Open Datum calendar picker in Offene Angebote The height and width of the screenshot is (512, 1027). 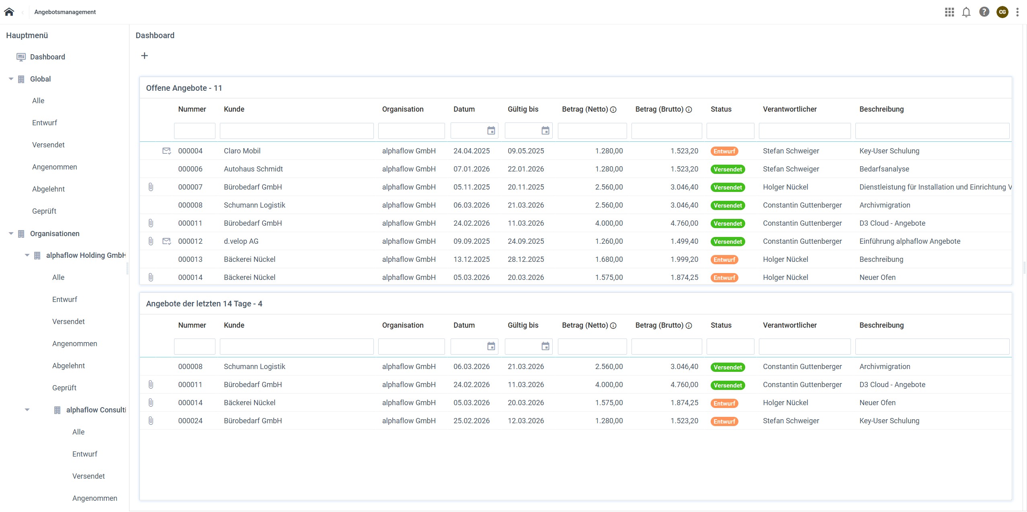[x=491, y=131]
